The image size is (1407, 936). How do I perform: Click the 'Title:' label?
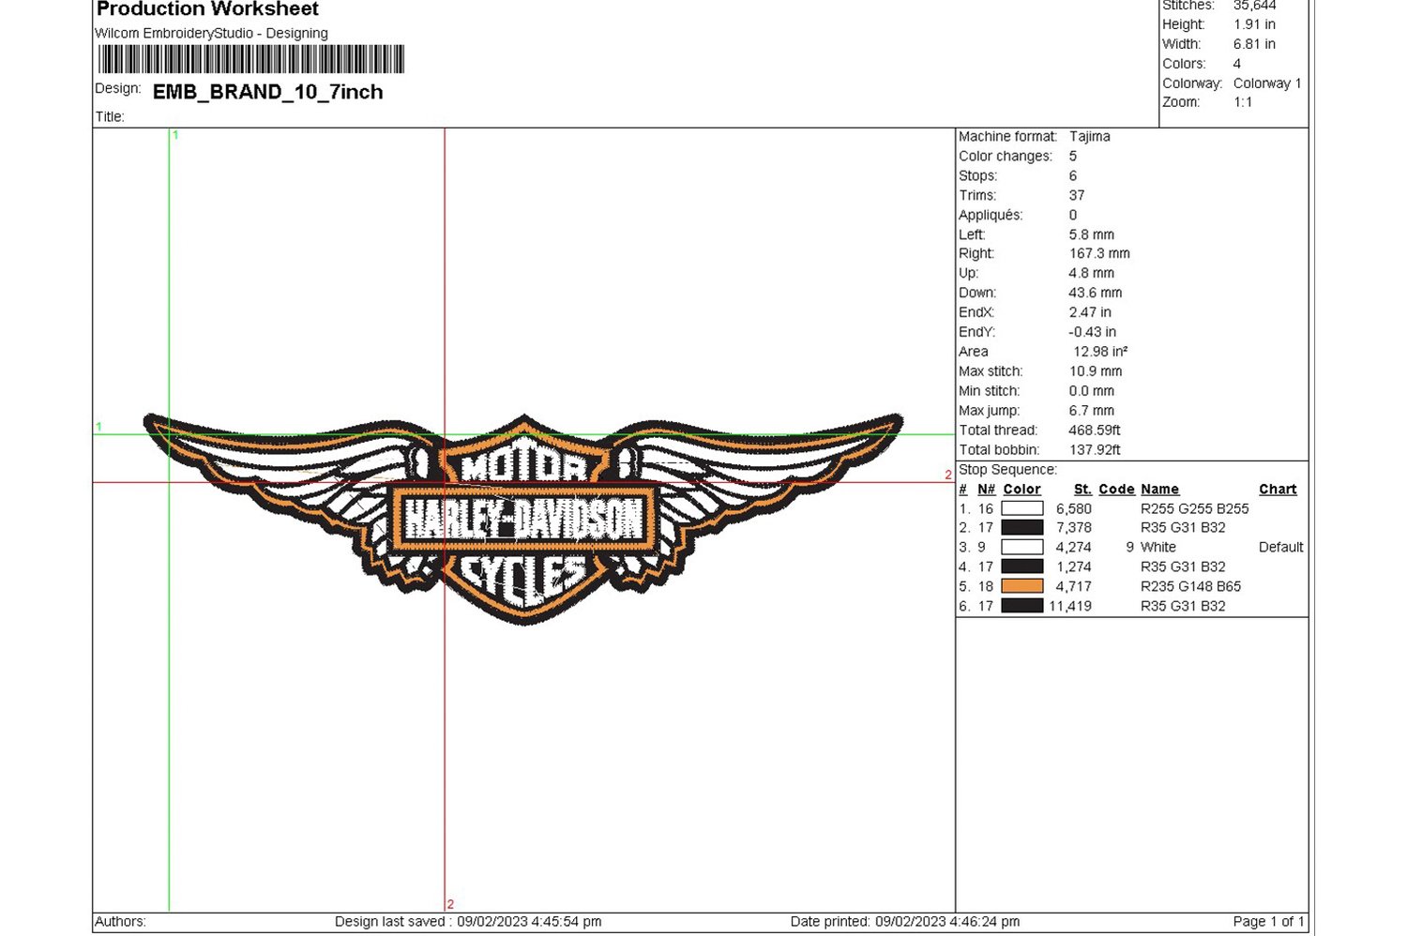click(x=110, y=116)
